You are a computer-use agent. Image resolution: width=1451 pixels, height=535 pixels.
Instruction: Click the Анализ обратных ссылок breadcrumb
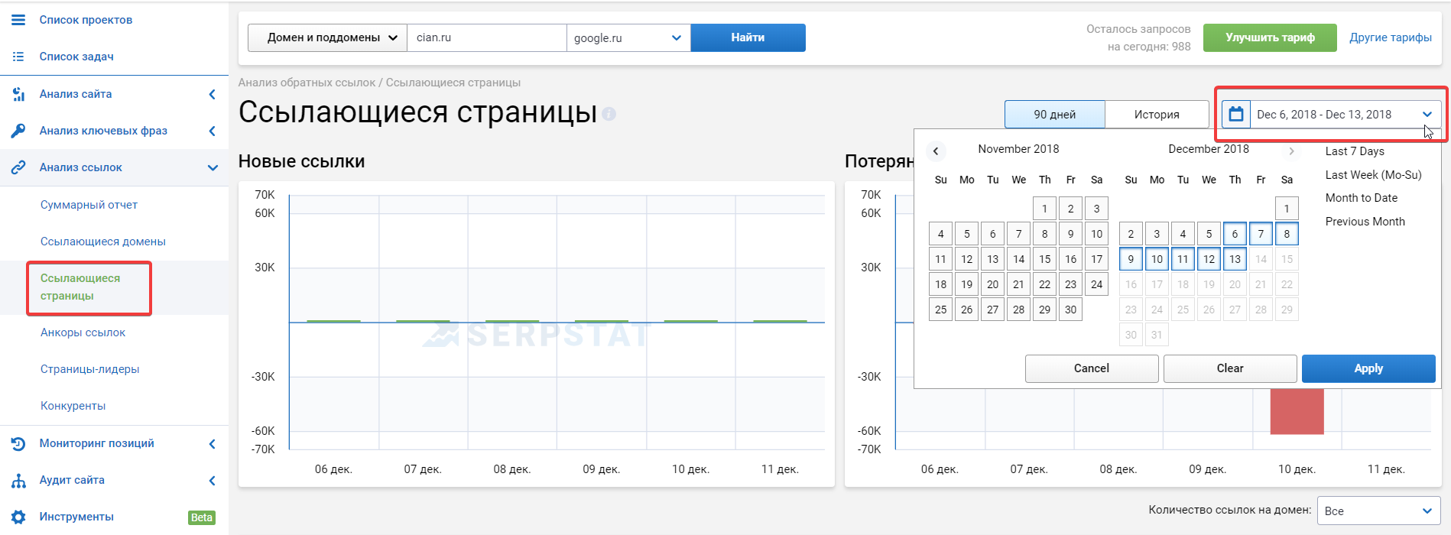tap(307, 83)
